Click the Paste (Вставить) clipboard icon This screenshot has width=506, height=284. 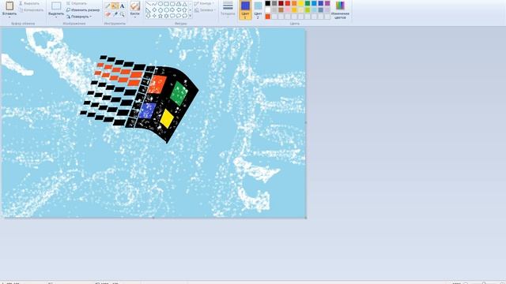point(9,6)
